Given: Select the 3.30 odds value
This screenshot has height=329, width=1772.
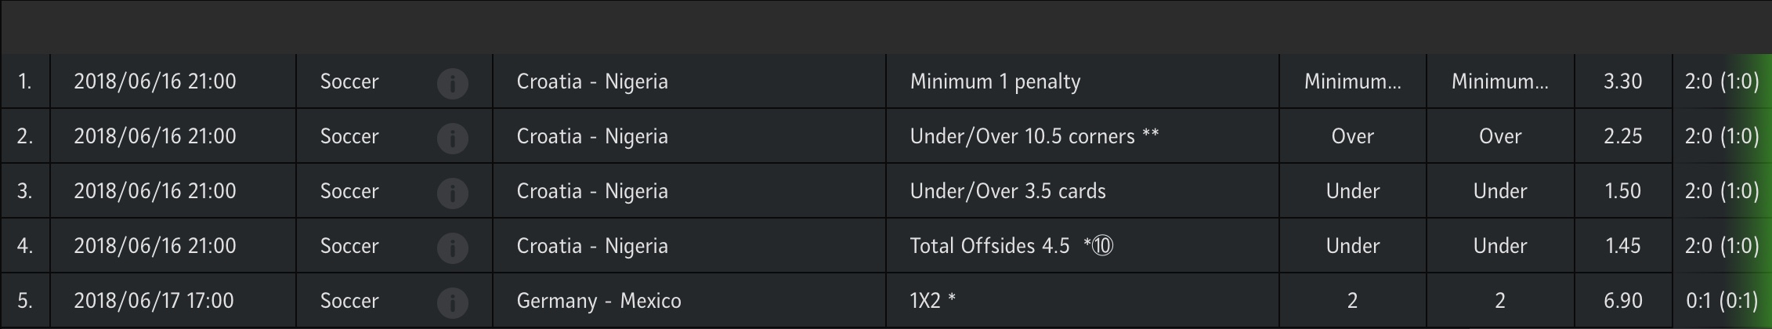Looking at the screenshot, I should [1622, 81].
